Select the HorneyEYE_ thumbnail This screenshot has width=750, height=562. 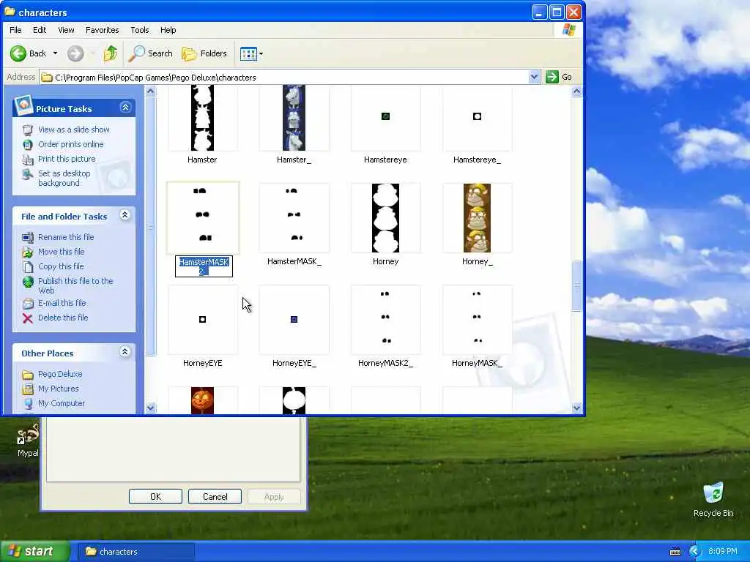pyautogui.click(x=294, y=320)
